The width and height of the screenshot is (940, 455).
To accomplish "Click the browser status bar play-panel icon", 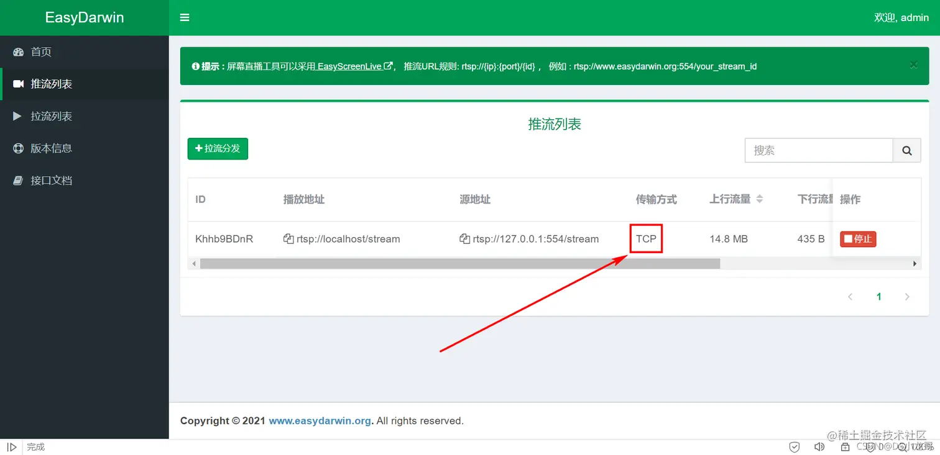I will 11,447.
